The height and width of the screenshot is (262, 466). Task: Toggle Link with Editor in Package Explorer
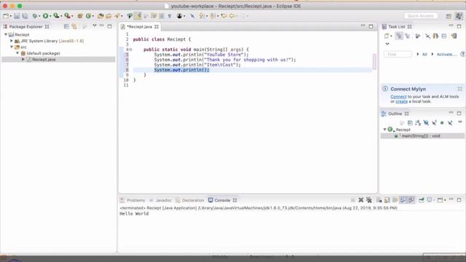point(74,27)
